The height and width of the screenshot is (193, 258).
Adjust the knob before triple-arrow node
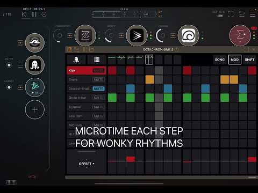110,35
